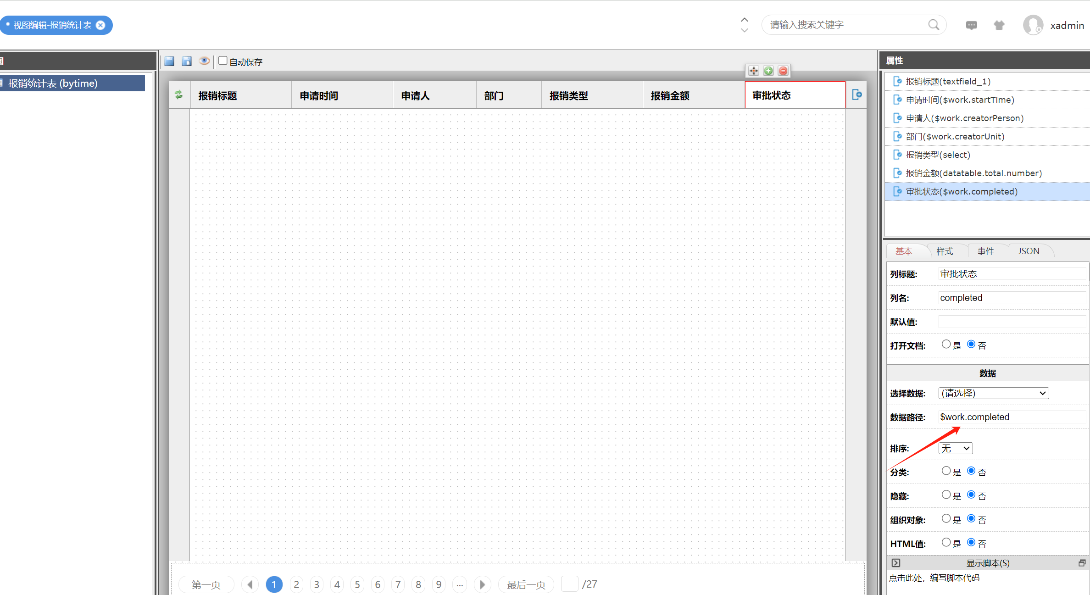This screenshot has height=595, width=1090.
Task: Click the 最后一页 button
Action: [526, 584]
